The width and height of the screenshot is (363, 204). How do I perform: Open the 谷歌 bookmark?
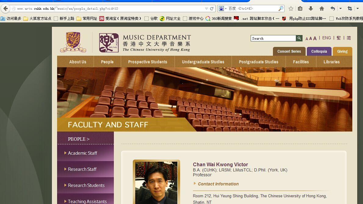(151, 19)
